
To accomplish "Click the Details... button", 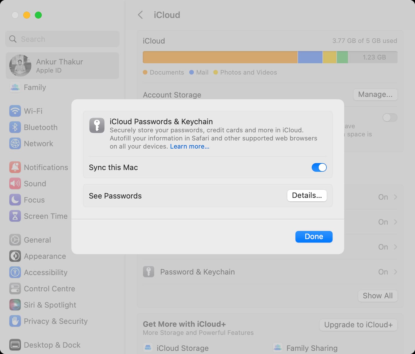I will tap(307, 196).
